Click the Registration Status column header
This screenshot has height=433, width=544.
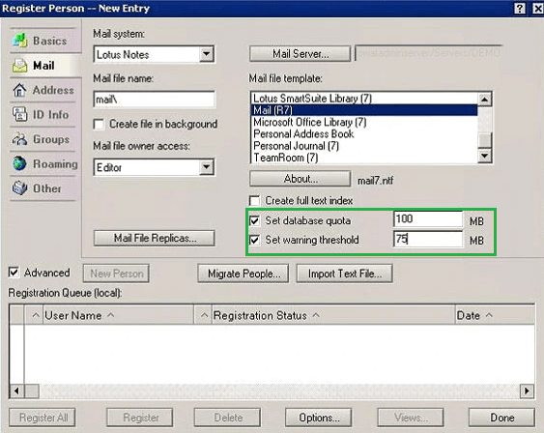333,315
